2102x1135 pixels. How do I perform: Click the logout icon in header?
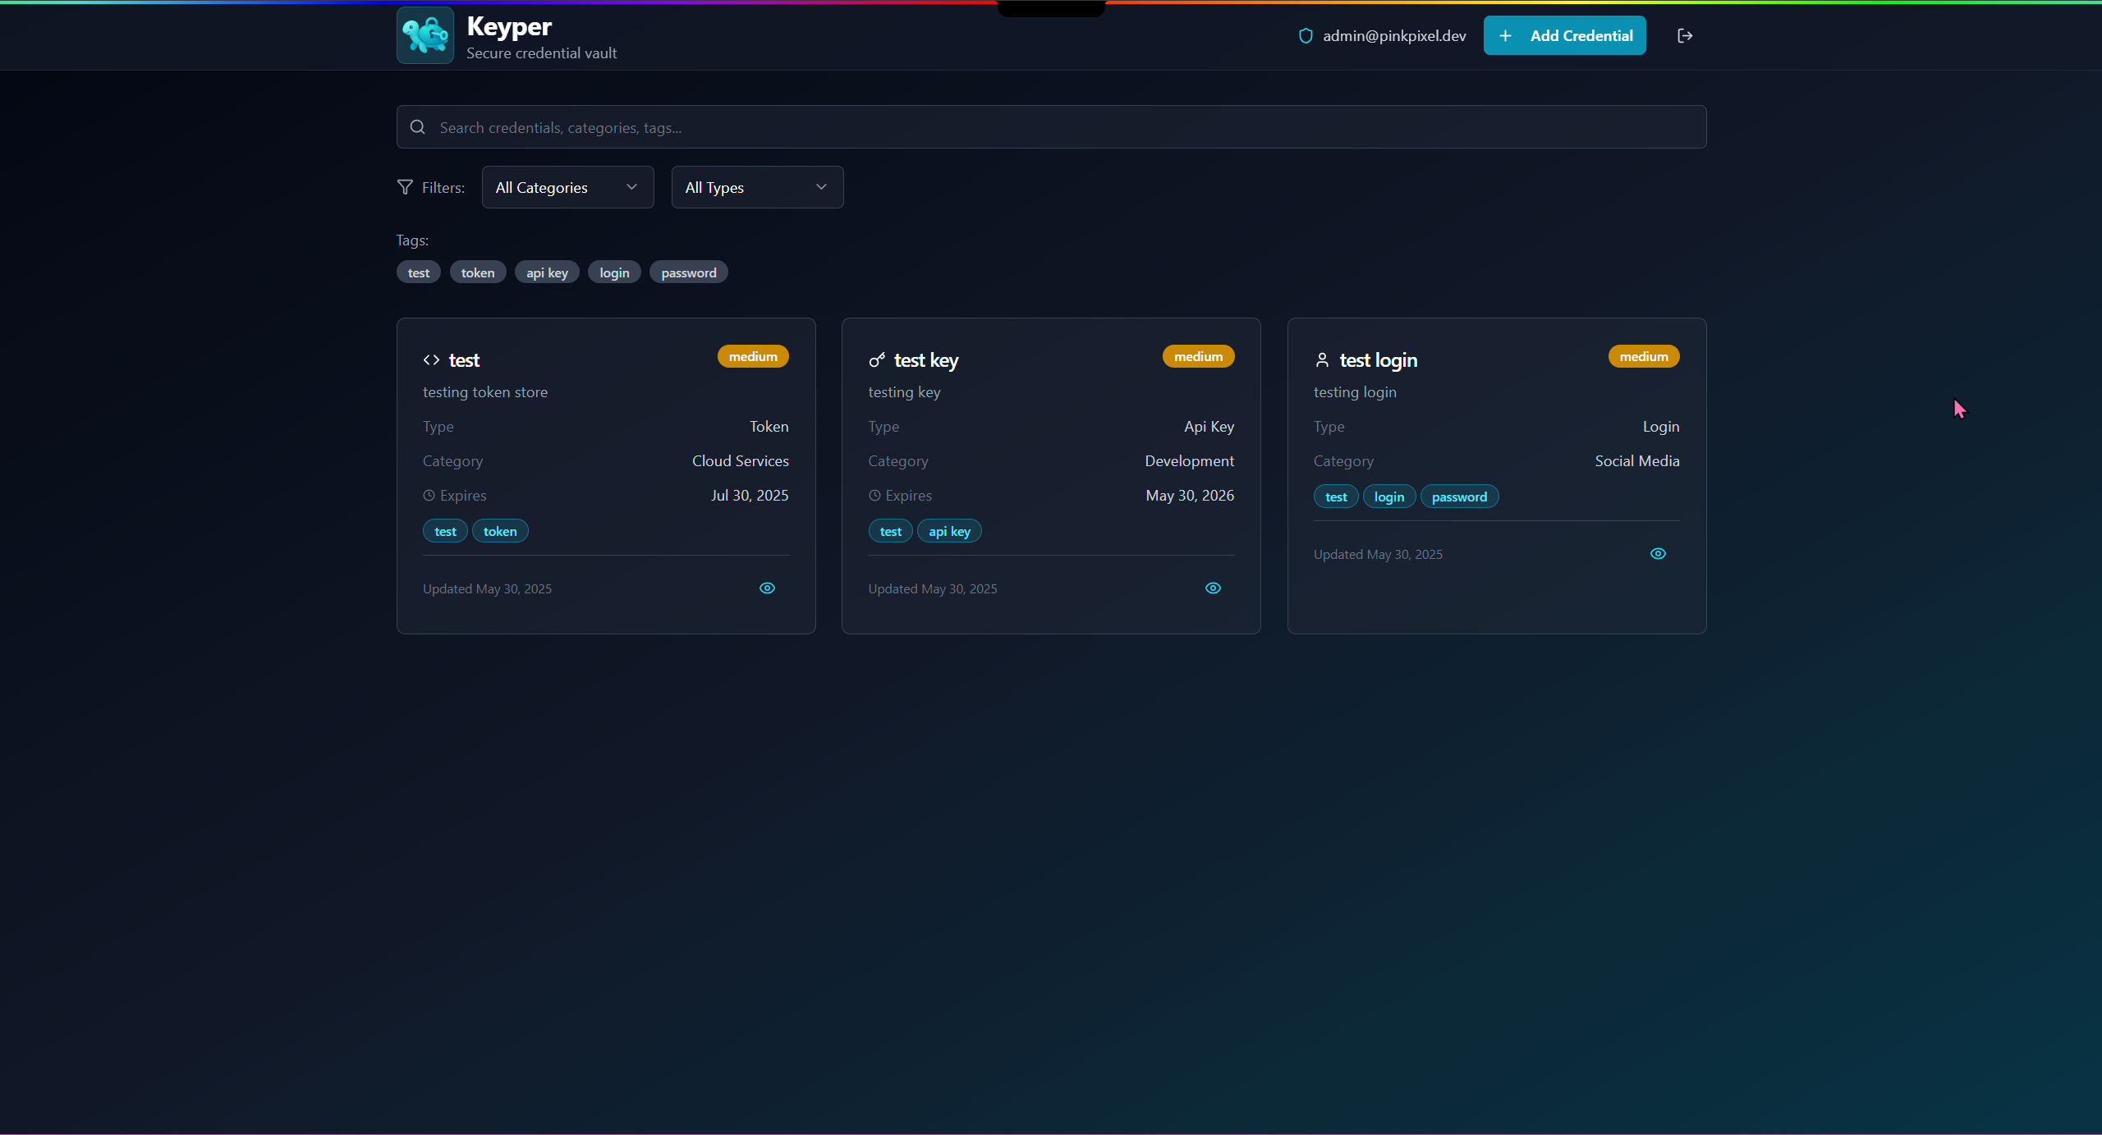pos(1685,35)
